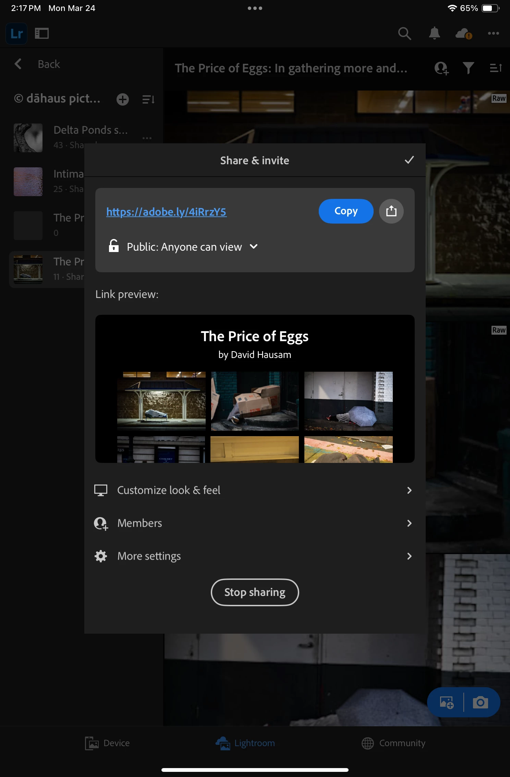Tap The Price of Eggs album title header
Viewport: 510px width, 777px height.
pyautogui.click(x=291, y=68)
